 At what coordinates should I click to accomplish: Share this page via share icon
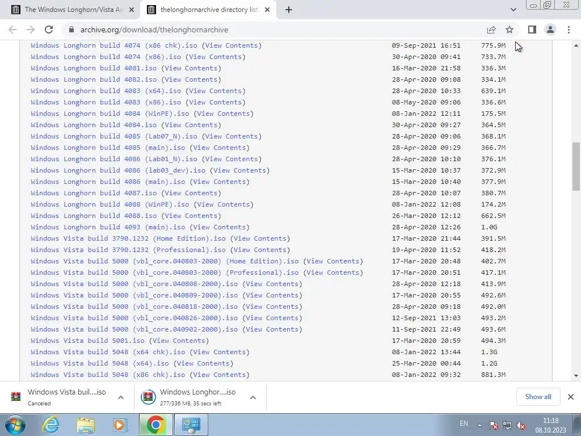[x=491, y=30]
